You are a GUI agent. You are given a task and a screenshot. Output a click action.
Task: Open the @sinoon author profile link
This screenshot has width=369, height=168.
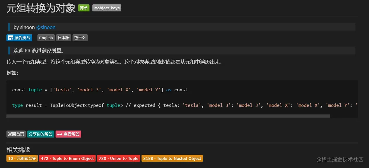[x=46, y=27]
